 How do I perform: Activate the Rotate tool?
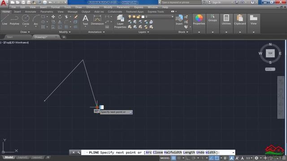pyautogui.click(x=60, y=17)
